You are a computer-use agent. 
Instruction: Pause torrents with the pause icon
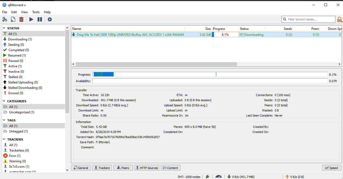click(40, 19)
